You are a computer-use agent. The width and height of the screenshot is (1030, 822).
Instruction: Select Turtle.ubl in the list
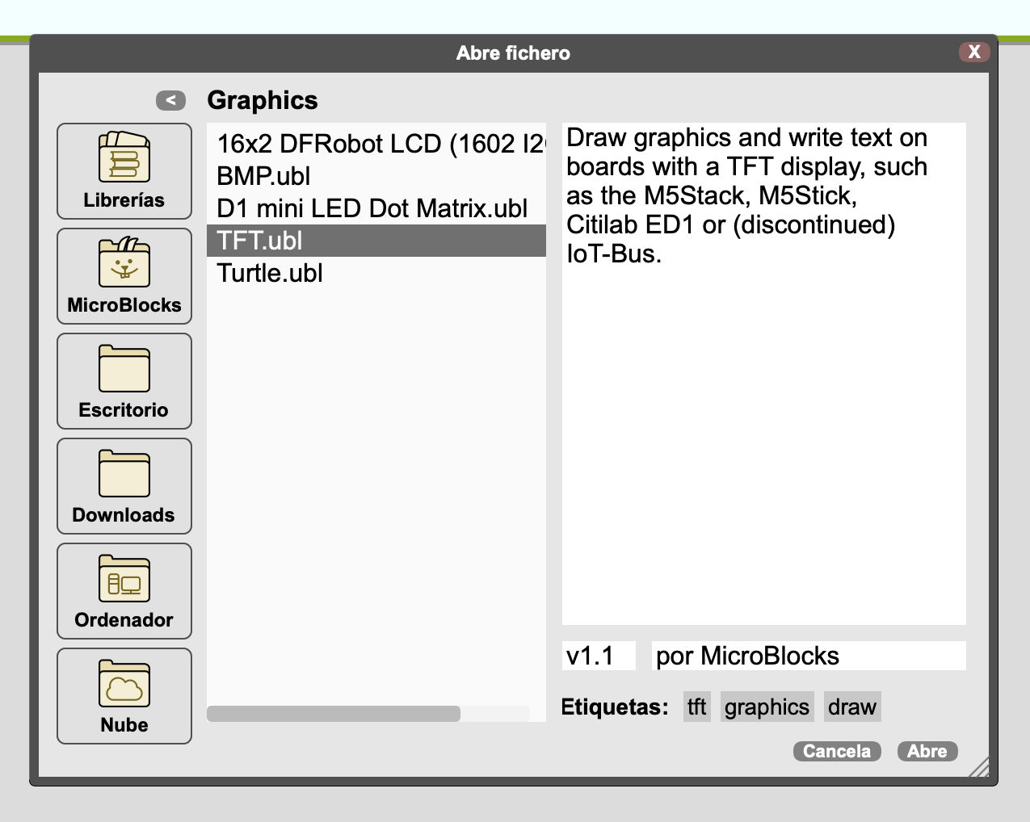click(270, 273)
